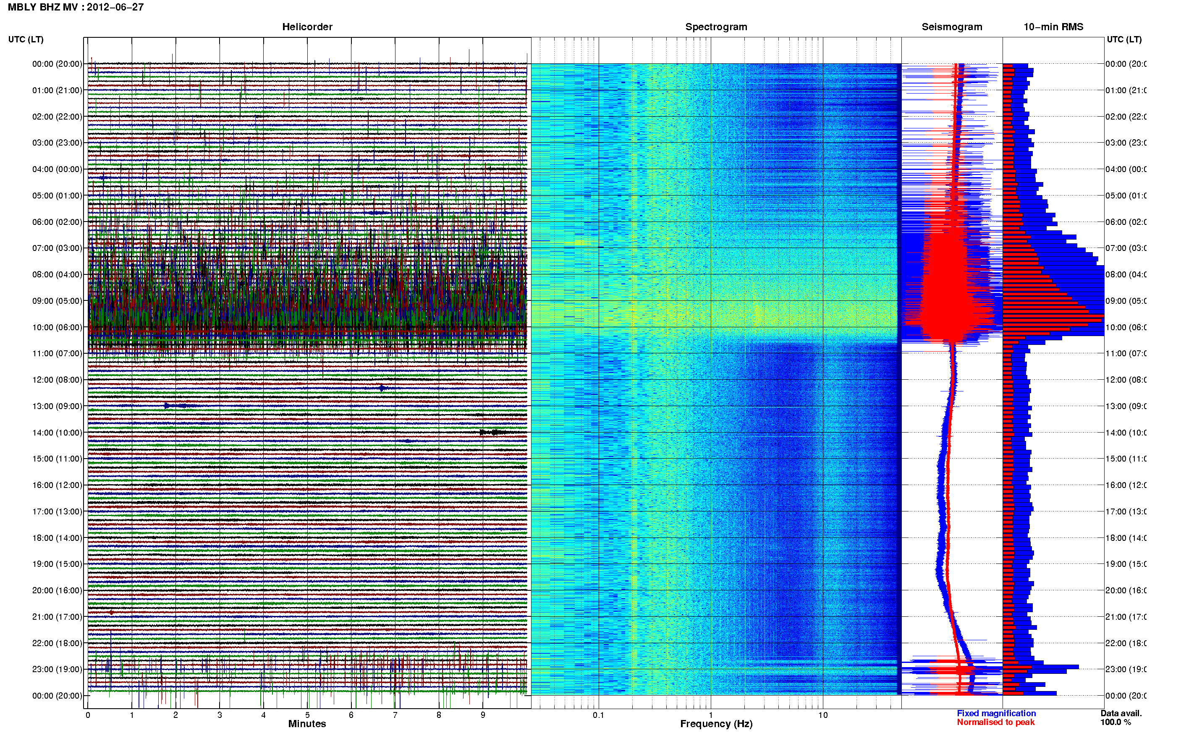1194x746 pixels.
Task: Select the left 12:00 (08:00) time label
Action: pos(57,380)
